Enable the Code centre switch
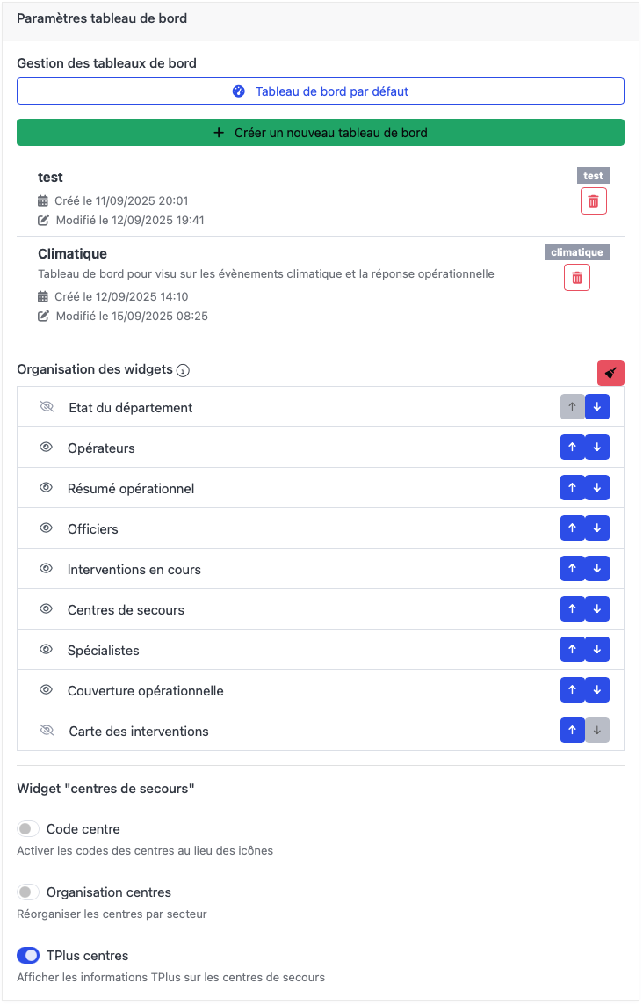The image size is (643, 1005). 28,829
